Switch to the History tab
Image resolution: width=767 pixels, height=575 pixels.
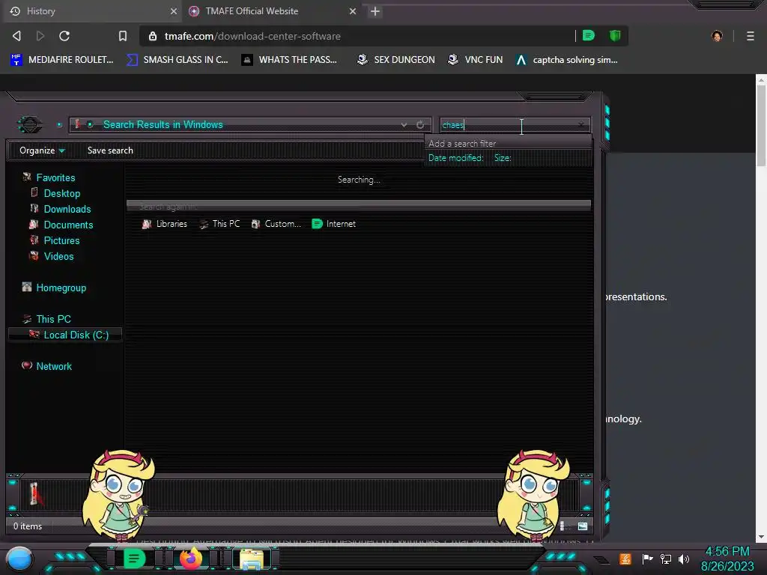(x=91, y=11)
